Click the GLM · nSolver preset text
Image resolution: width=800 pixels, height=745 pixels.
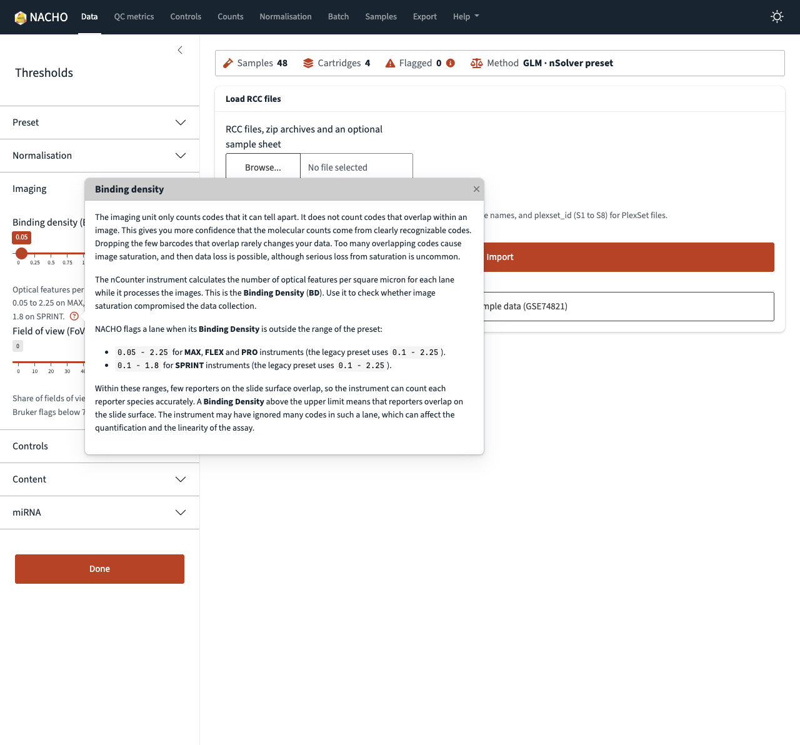click(568, 63)
